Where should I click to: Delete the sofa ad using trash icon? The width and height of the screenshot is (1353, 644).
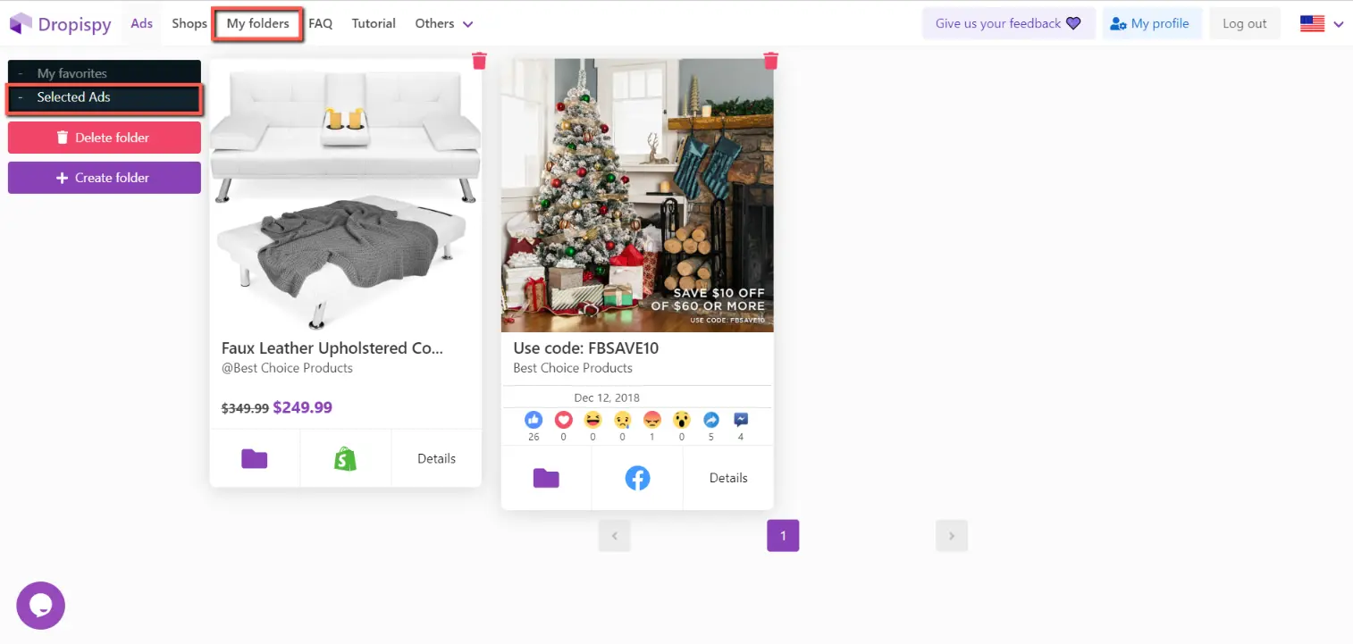tap(479, 60)
